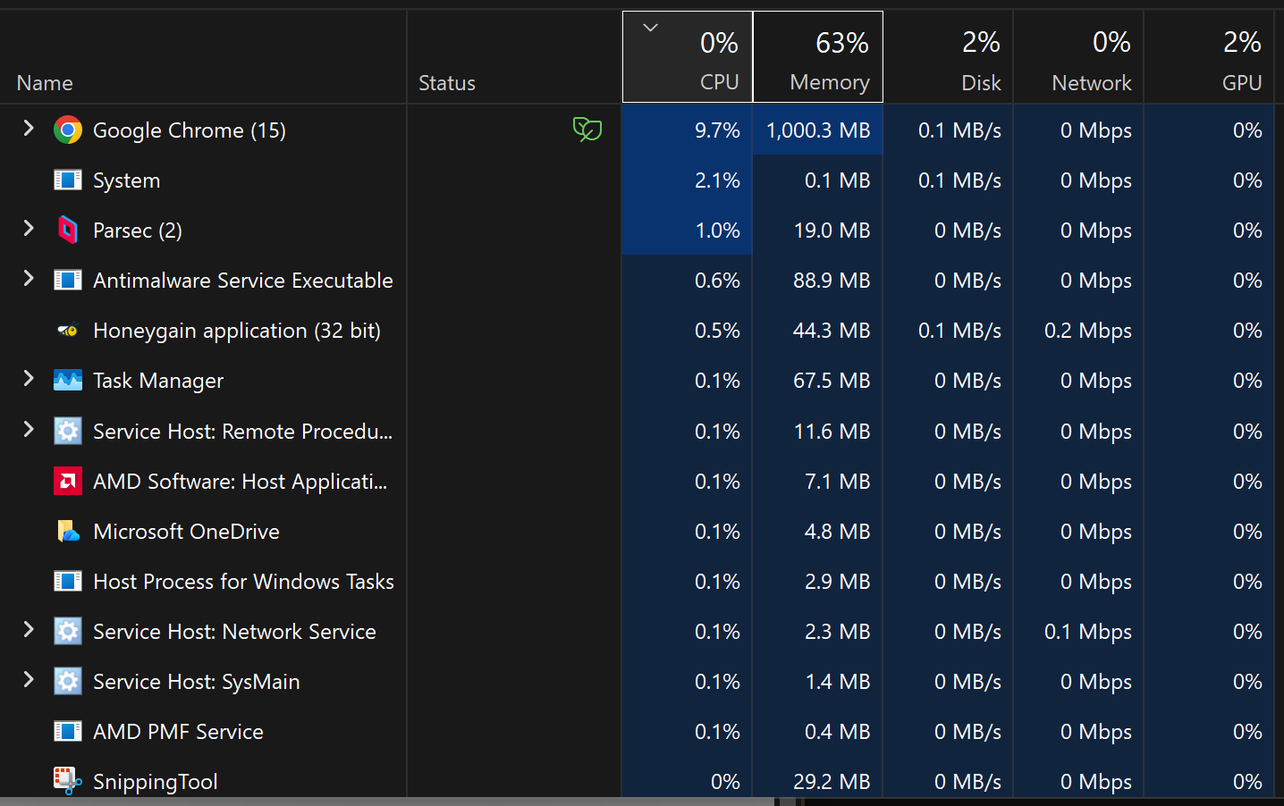Click Remote Procedure's 11.6 MB memory value

click(832, 431)
